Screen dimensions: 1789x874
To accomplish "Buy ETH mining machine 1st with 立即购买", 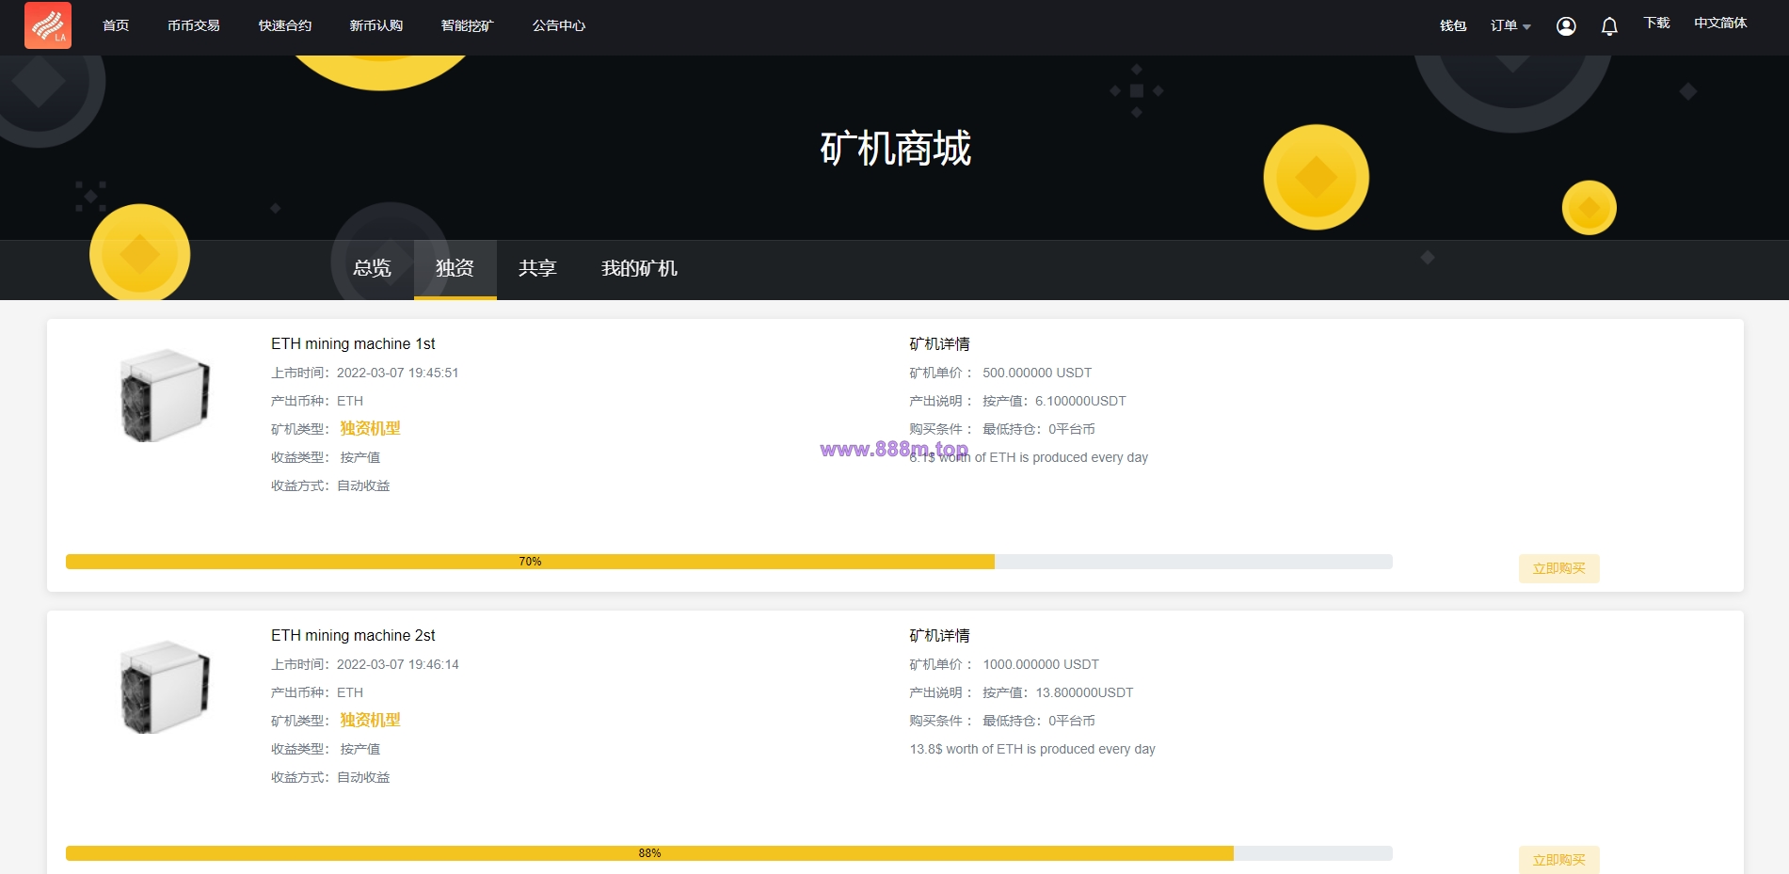I will [1558, 568].
